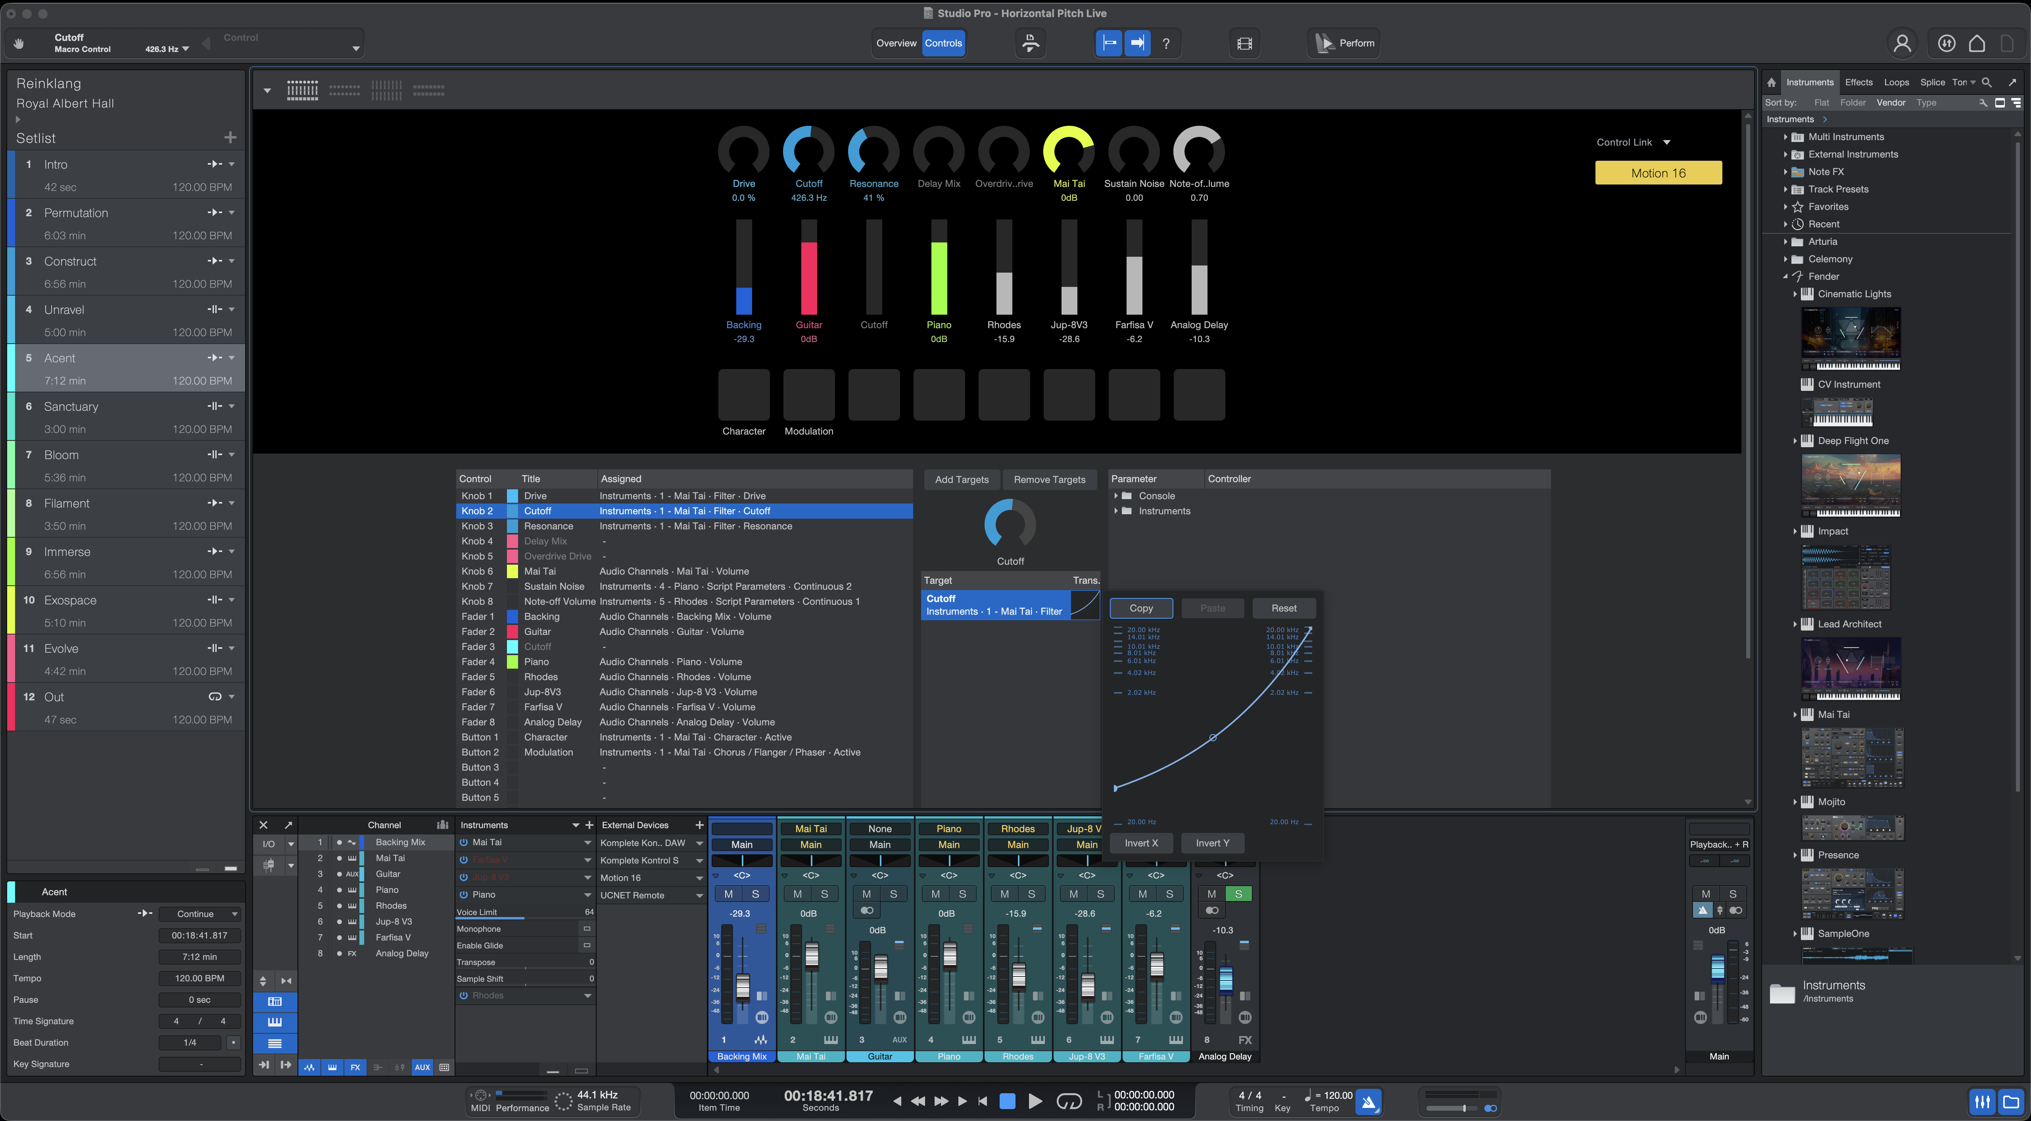Click the green Piano macro fader
The width and height of the screenshot is (2031, 1121).
click(938, 267)
